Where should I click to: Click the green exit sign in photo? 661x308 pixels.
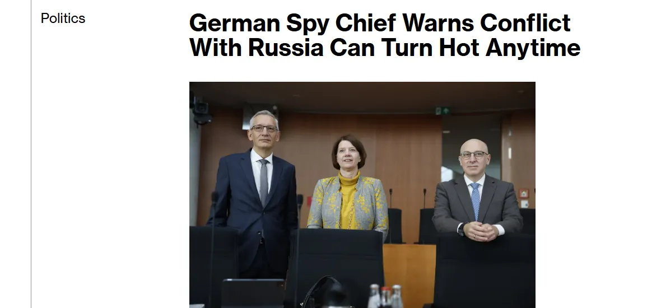click(x=442, y=110)
